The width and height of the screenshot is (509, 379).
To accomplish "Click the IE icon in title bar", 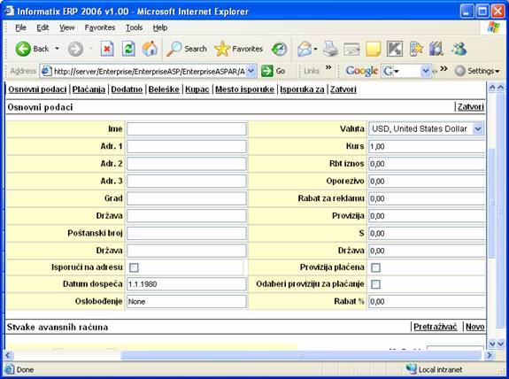I will click(x=9, y=11).
